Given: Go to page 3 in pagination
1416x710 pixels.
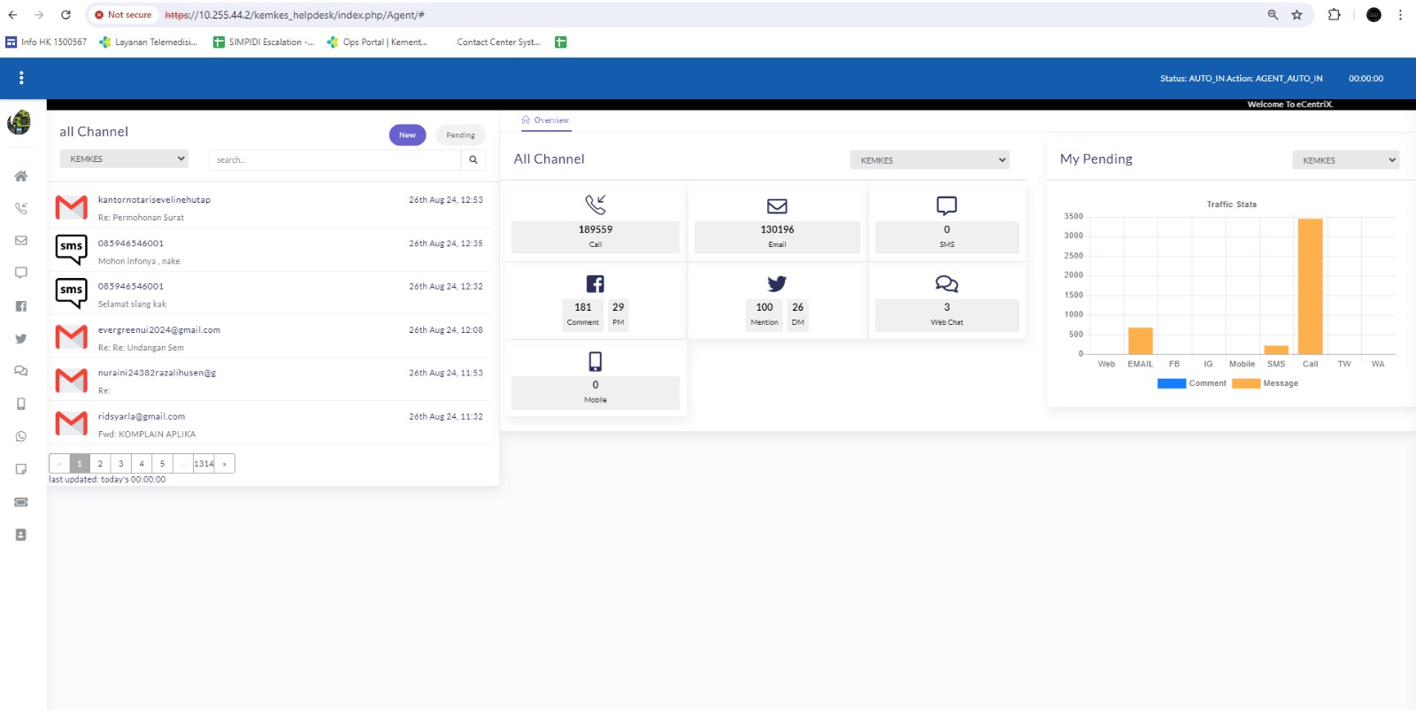Looking at the screenshot, I should pos(121,464).
